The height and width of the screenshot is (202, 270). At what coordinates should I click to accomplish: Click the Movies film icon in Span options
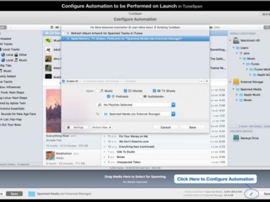130,91
